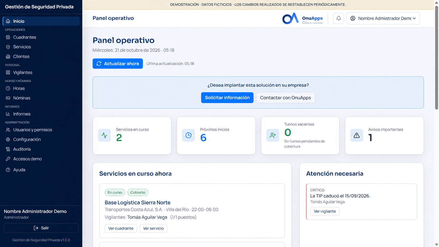Image resolution: width=439 pixels, height=247 pixels.
Task: Click the Base Logística Sierra Norte title
Action: point(138,203)
